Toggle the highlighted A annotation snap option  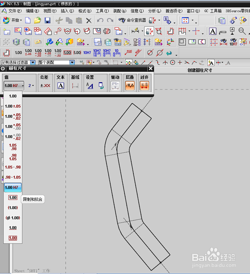coord(211,63)
